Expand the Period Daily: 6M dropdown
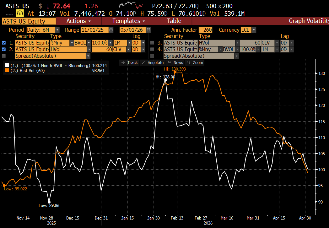 tap(57, 30)
